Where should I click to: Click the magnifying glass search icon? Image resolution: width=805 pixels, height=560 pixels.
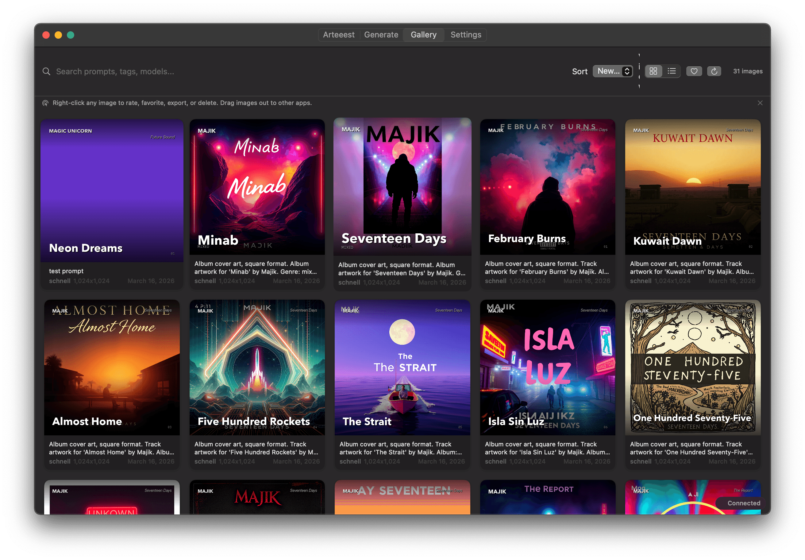[46, 72]
